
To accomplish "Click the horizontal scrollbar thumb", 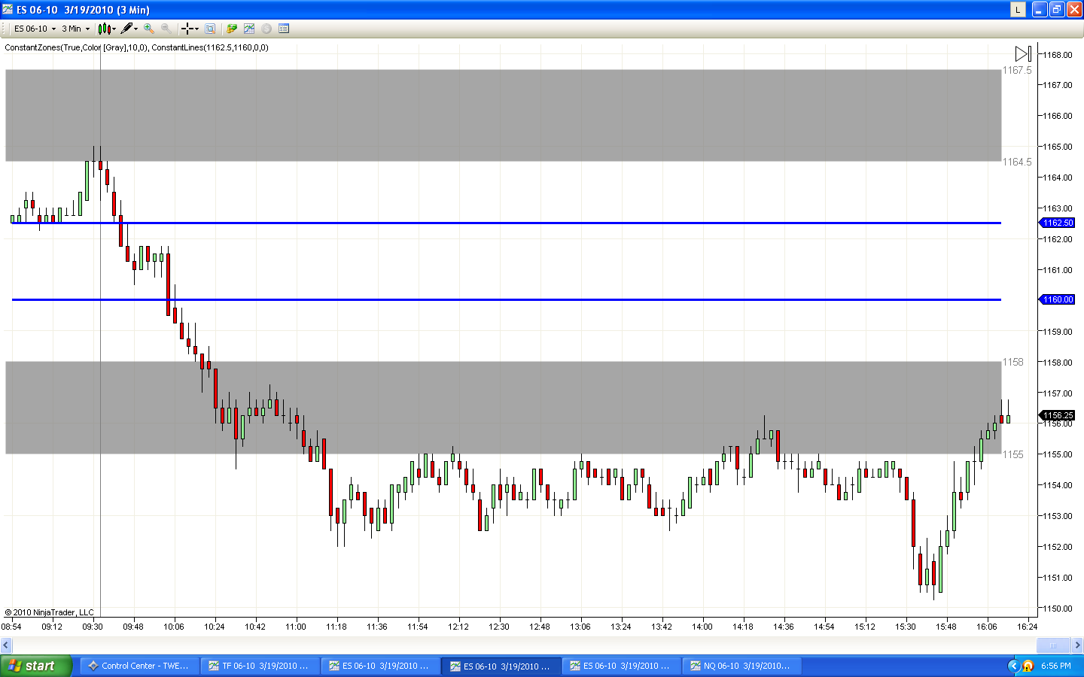I will [x=1053, y=645].
